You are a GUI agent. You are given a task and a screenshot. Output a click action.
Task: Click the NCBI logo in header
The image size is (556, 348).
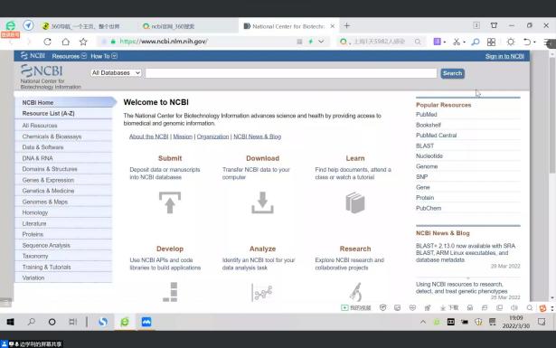coord(42,71)
